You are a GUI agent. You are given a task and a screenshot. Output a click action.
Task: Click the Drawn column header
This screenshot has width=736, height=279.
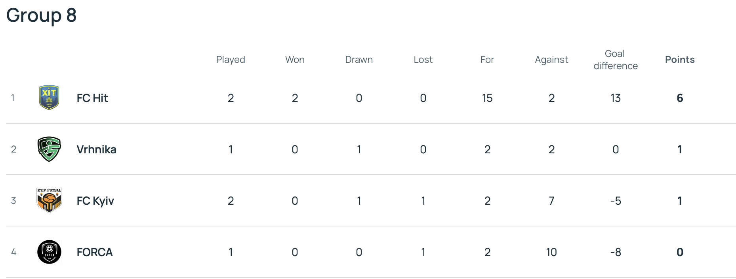[x=359, y=60]
